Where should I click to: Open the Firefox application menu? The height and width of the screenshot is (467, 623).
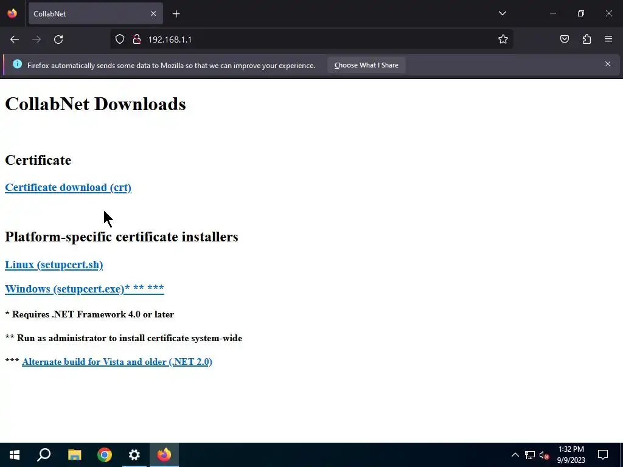608,39
